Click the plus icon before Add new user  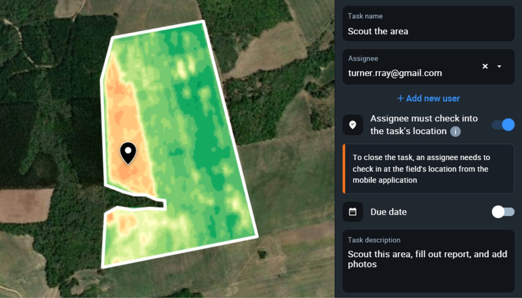(x=400, y=98)
